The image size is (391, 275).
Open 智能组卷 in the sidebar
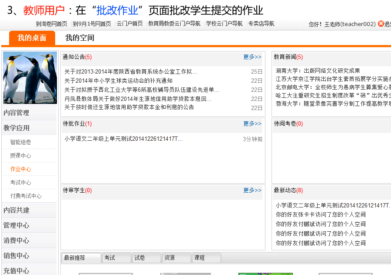pyautogui.click(x=21, y=142)
